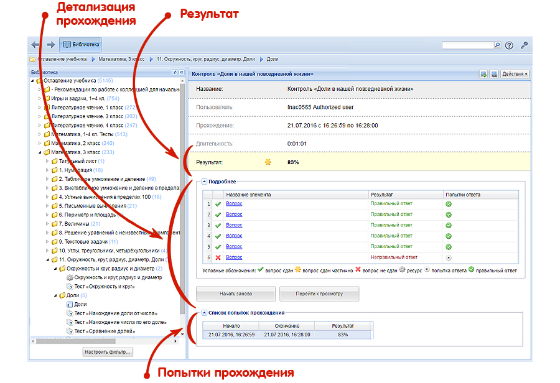Image resolution: width=560 pixels, height=383 pixels.
Task: Open the Действия dropdown menu
Action: pos(515,74)
